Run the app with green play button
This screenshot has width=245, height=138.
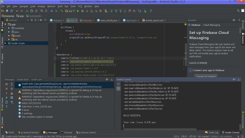(78, 11)
